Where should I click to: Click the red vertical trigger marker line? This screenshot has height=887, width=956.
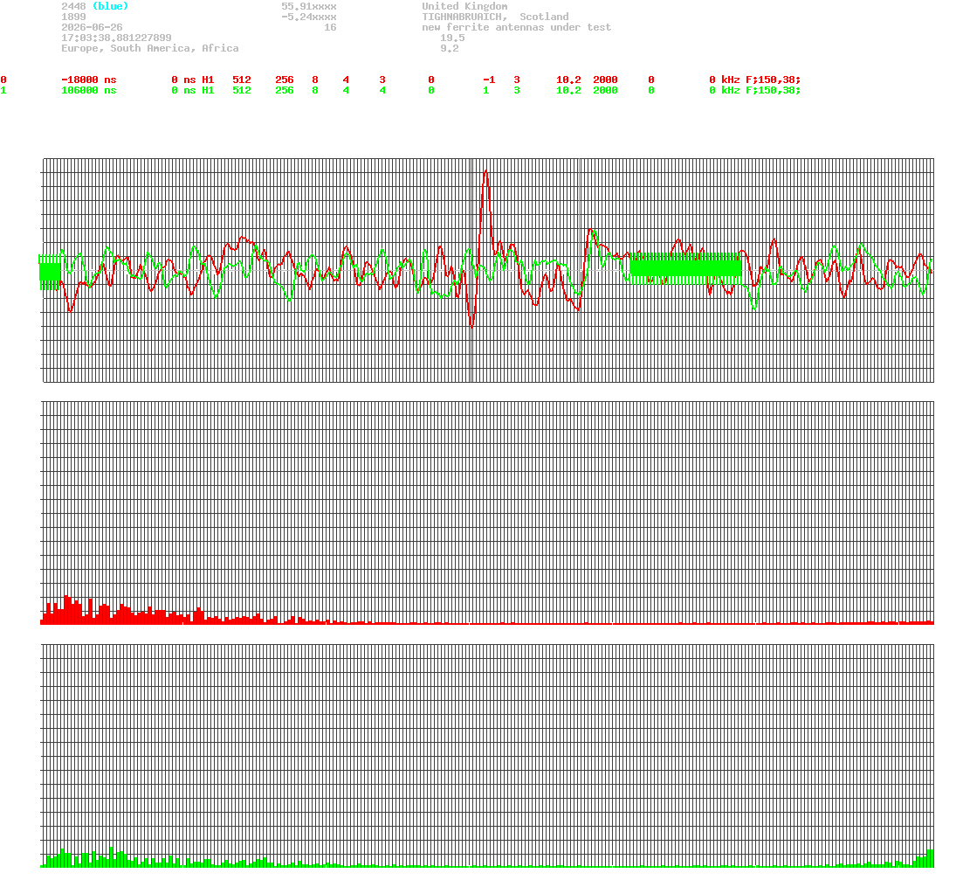pos(471,270)
